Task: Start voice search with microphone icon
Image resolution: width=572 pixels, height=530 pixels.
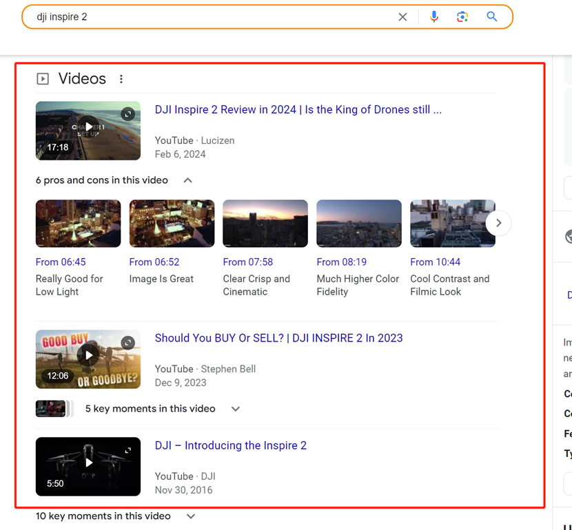Action: [434, 17]
